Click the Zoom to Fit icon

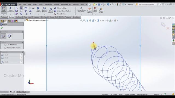point(81,21)
